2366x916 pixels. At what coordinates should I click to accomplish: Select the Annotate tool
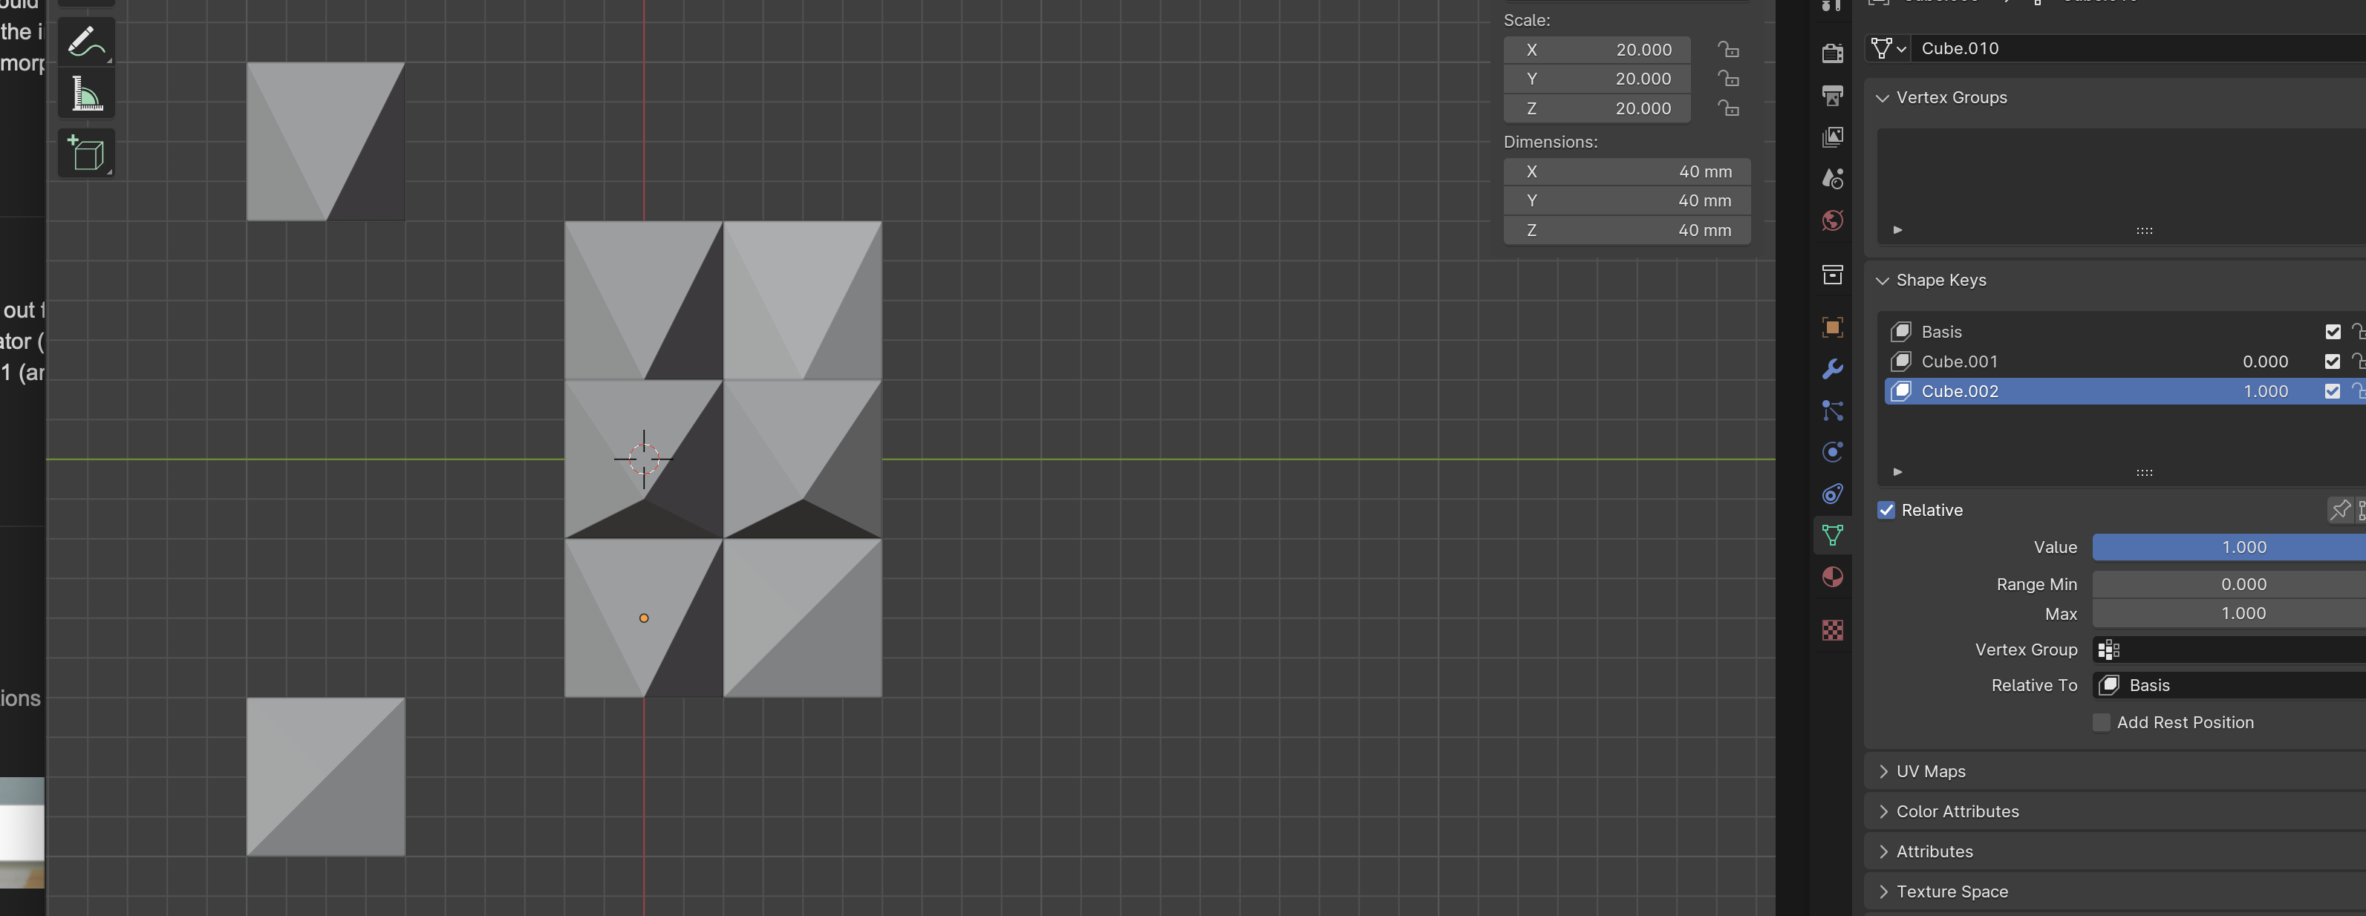86,42
